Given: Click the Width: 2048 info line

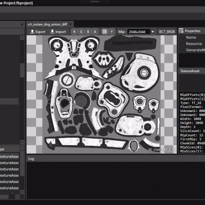Looking at the screenshot, I should click(191, 119).
